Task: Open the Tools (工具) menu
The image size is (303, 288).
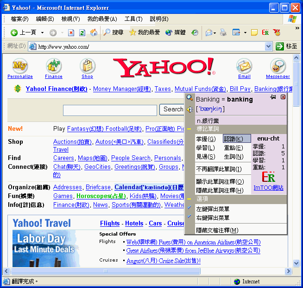Action: pos(133,19)
